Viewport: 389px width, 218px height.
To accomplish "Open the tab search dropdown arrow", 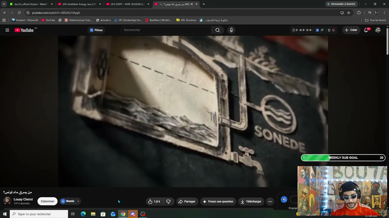I will [4, 4].
